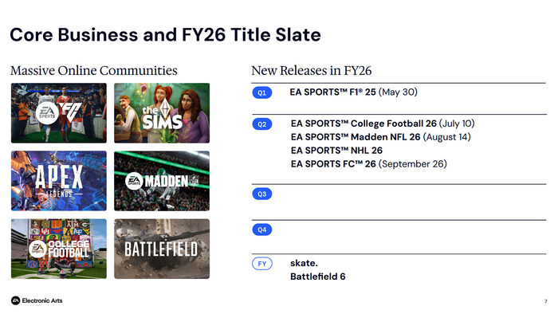
Task: Click the Madden NFL image tile
Action: click(162, 181)
